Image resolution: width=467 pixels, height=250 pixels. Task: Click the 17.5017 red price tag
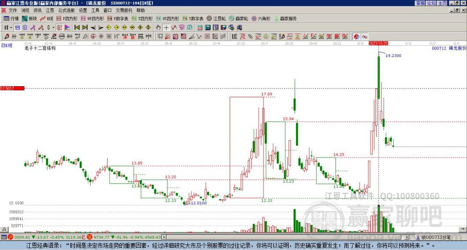coord(12,89)
